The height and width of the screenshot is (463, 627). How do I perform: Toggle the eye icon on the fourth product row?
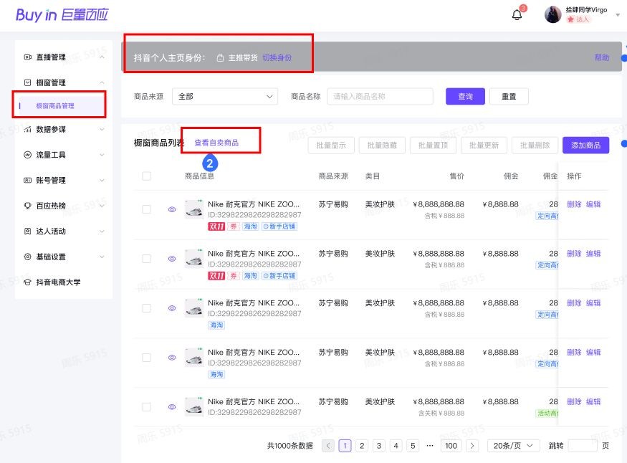pyautogui.click(x=172, y=358)
